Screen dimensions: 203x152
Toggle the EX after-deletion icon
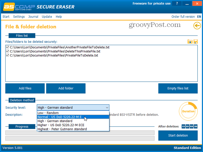[x=184, y=127]
